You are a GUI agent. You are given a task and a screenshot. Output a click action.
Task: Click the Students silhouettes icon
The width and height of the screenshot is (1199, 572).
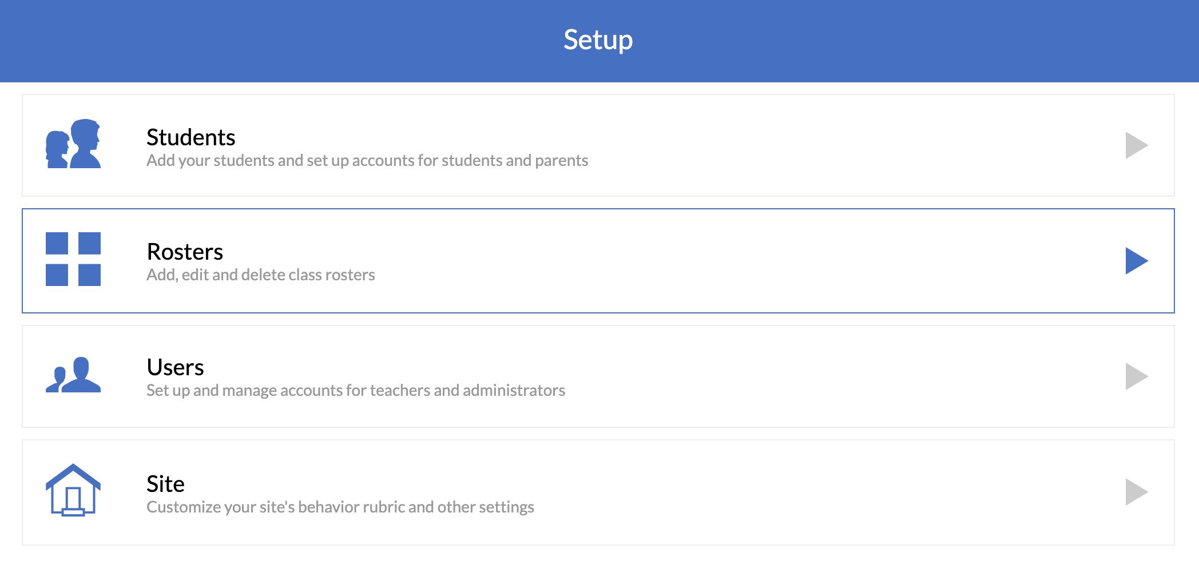coord(73,144)
